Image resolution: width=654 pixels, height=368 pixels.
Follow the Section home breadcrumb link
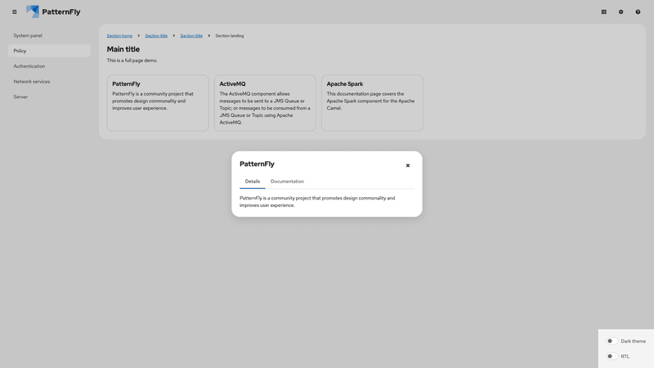click(119, 36)
